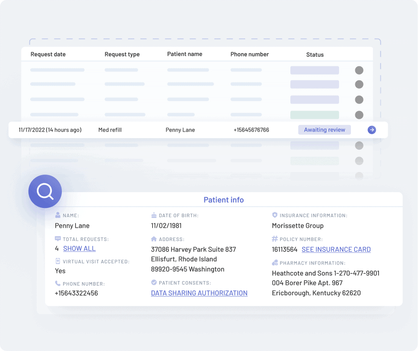
Task: Click the hash icon beside Policy Number
Action: [x=275, y=239]
